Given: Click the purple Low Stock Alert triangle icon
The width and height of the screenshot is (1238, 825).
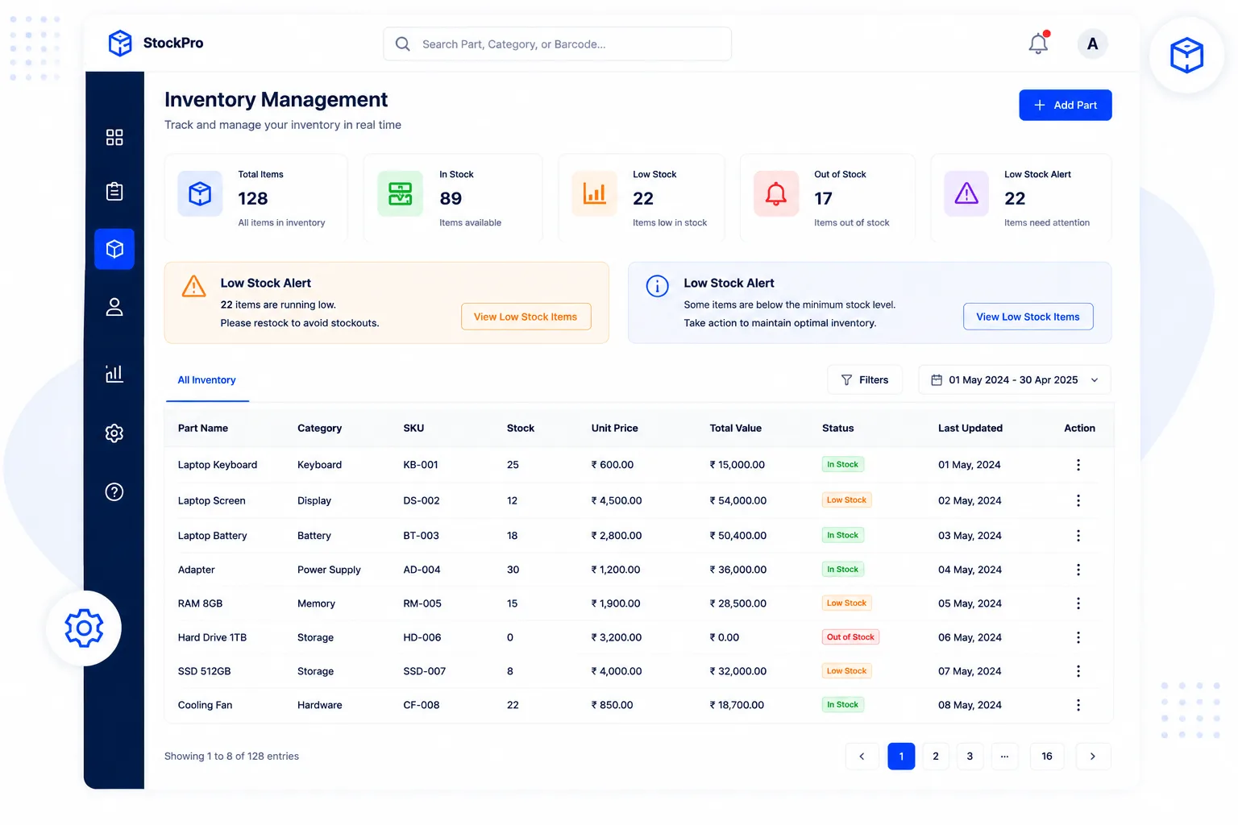Looking at the screenshot, I should coord(966,194).
